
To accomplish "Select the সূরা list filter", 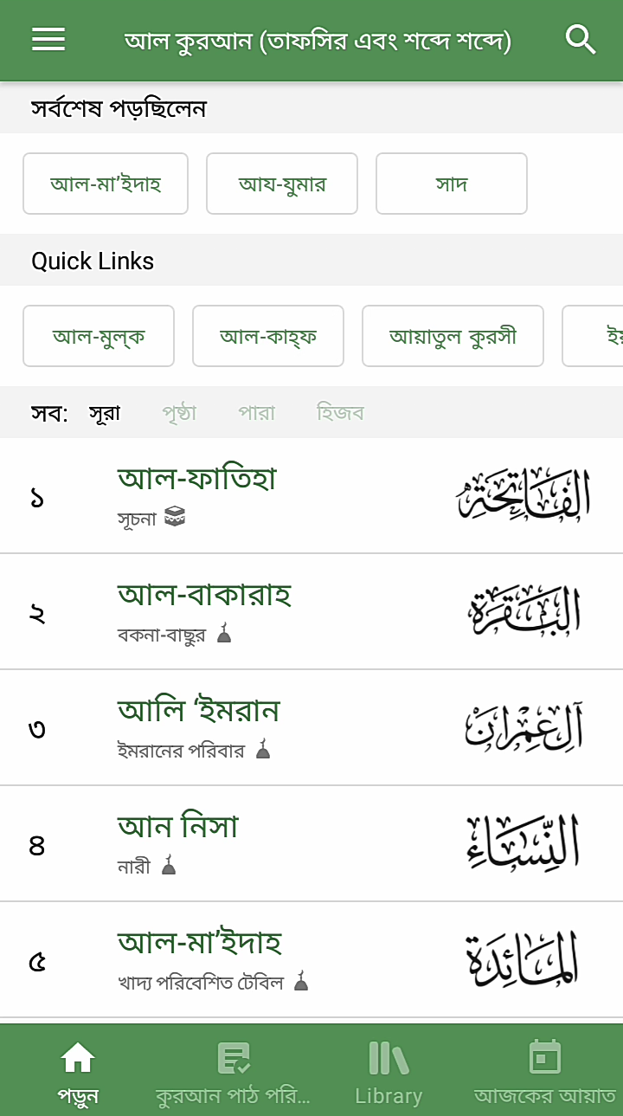I will (x=105, y=413).
